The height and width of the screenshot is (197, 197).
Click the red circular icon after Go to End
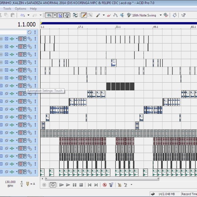105,185
